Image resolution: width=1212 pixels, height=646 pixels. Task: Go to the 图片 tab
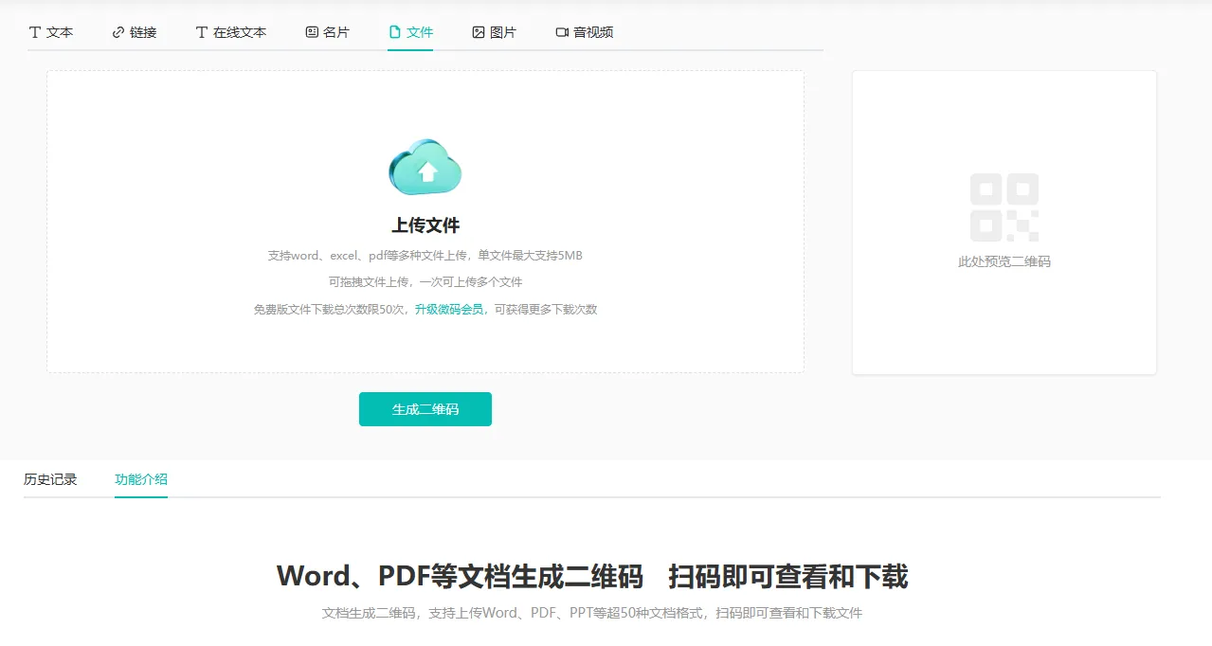pos(495,32)
